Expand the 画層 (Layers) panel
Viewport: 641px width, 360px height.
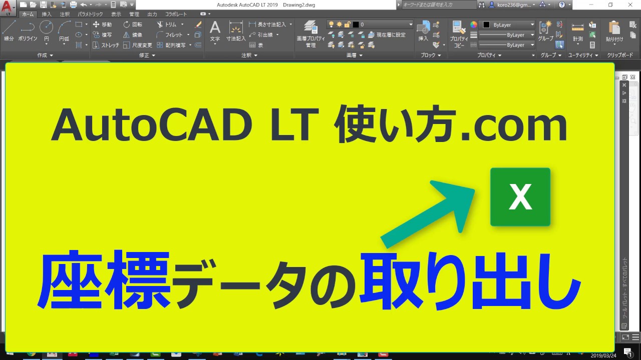click(354, 55)
